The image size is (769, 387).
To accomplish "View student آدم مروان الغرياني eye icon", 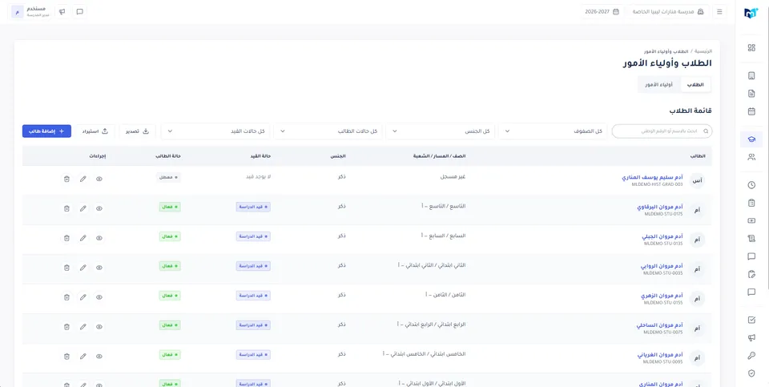I will point(99,356).
